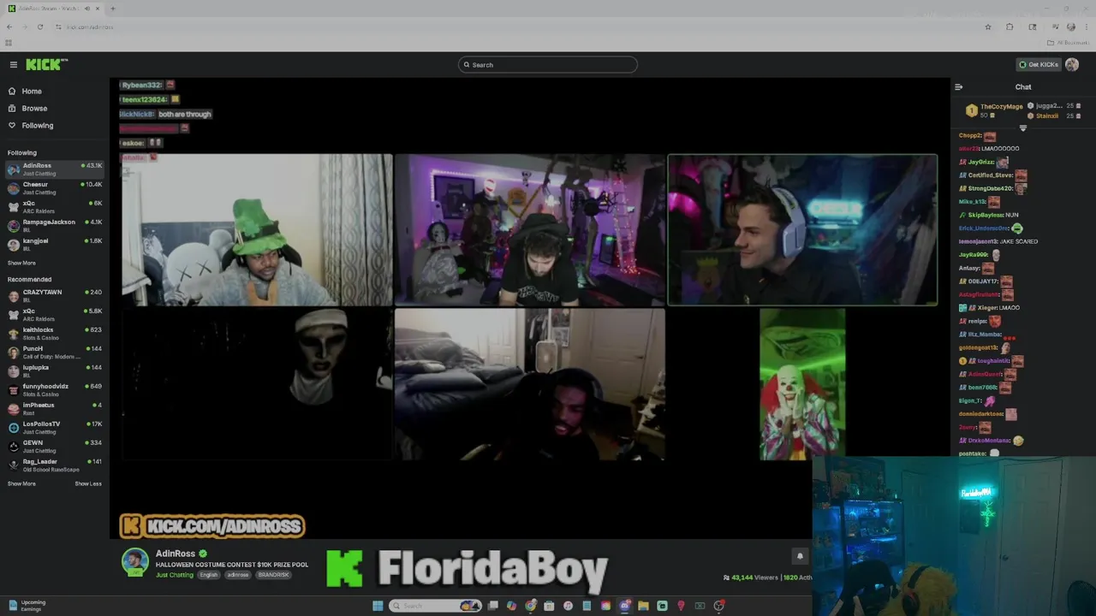Open the Upcoming Earnings taskbar widget
The image size is (1096, 616).
pos(26,605)
